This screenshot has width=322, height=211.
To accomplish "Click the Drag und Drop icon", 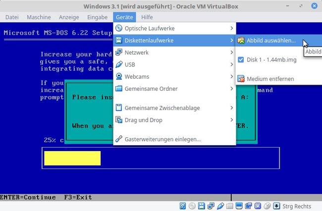I will tap(119, 120).
